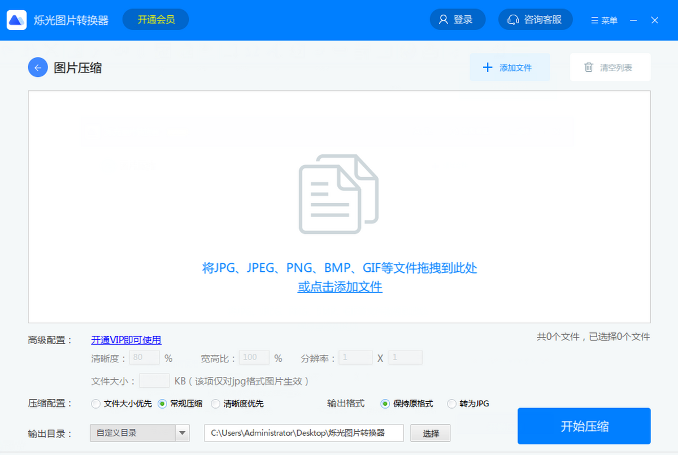The width and height of the screenshot is (678, 455).
Task: Click the person icon beside 登录
Action: point(444,19)
